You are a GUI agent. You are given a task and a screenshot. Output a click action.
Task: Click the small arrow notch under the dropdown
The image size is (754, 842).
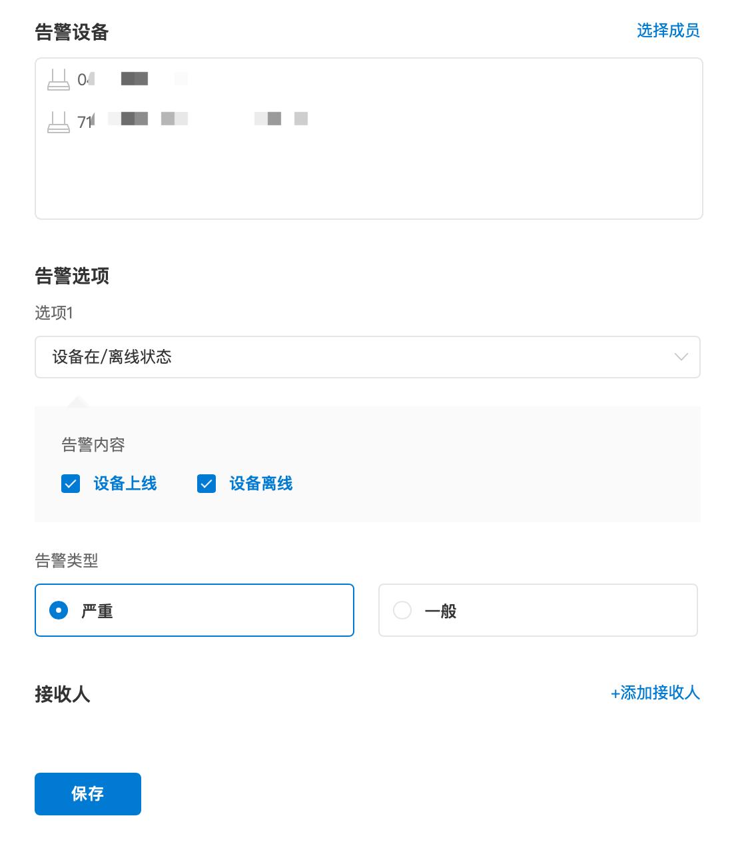[x=78, y=401]
